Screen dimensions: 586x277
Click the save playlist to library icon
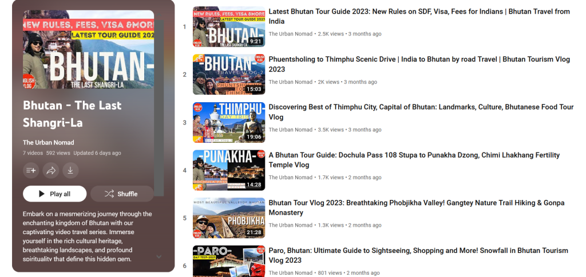pos(31,170)
